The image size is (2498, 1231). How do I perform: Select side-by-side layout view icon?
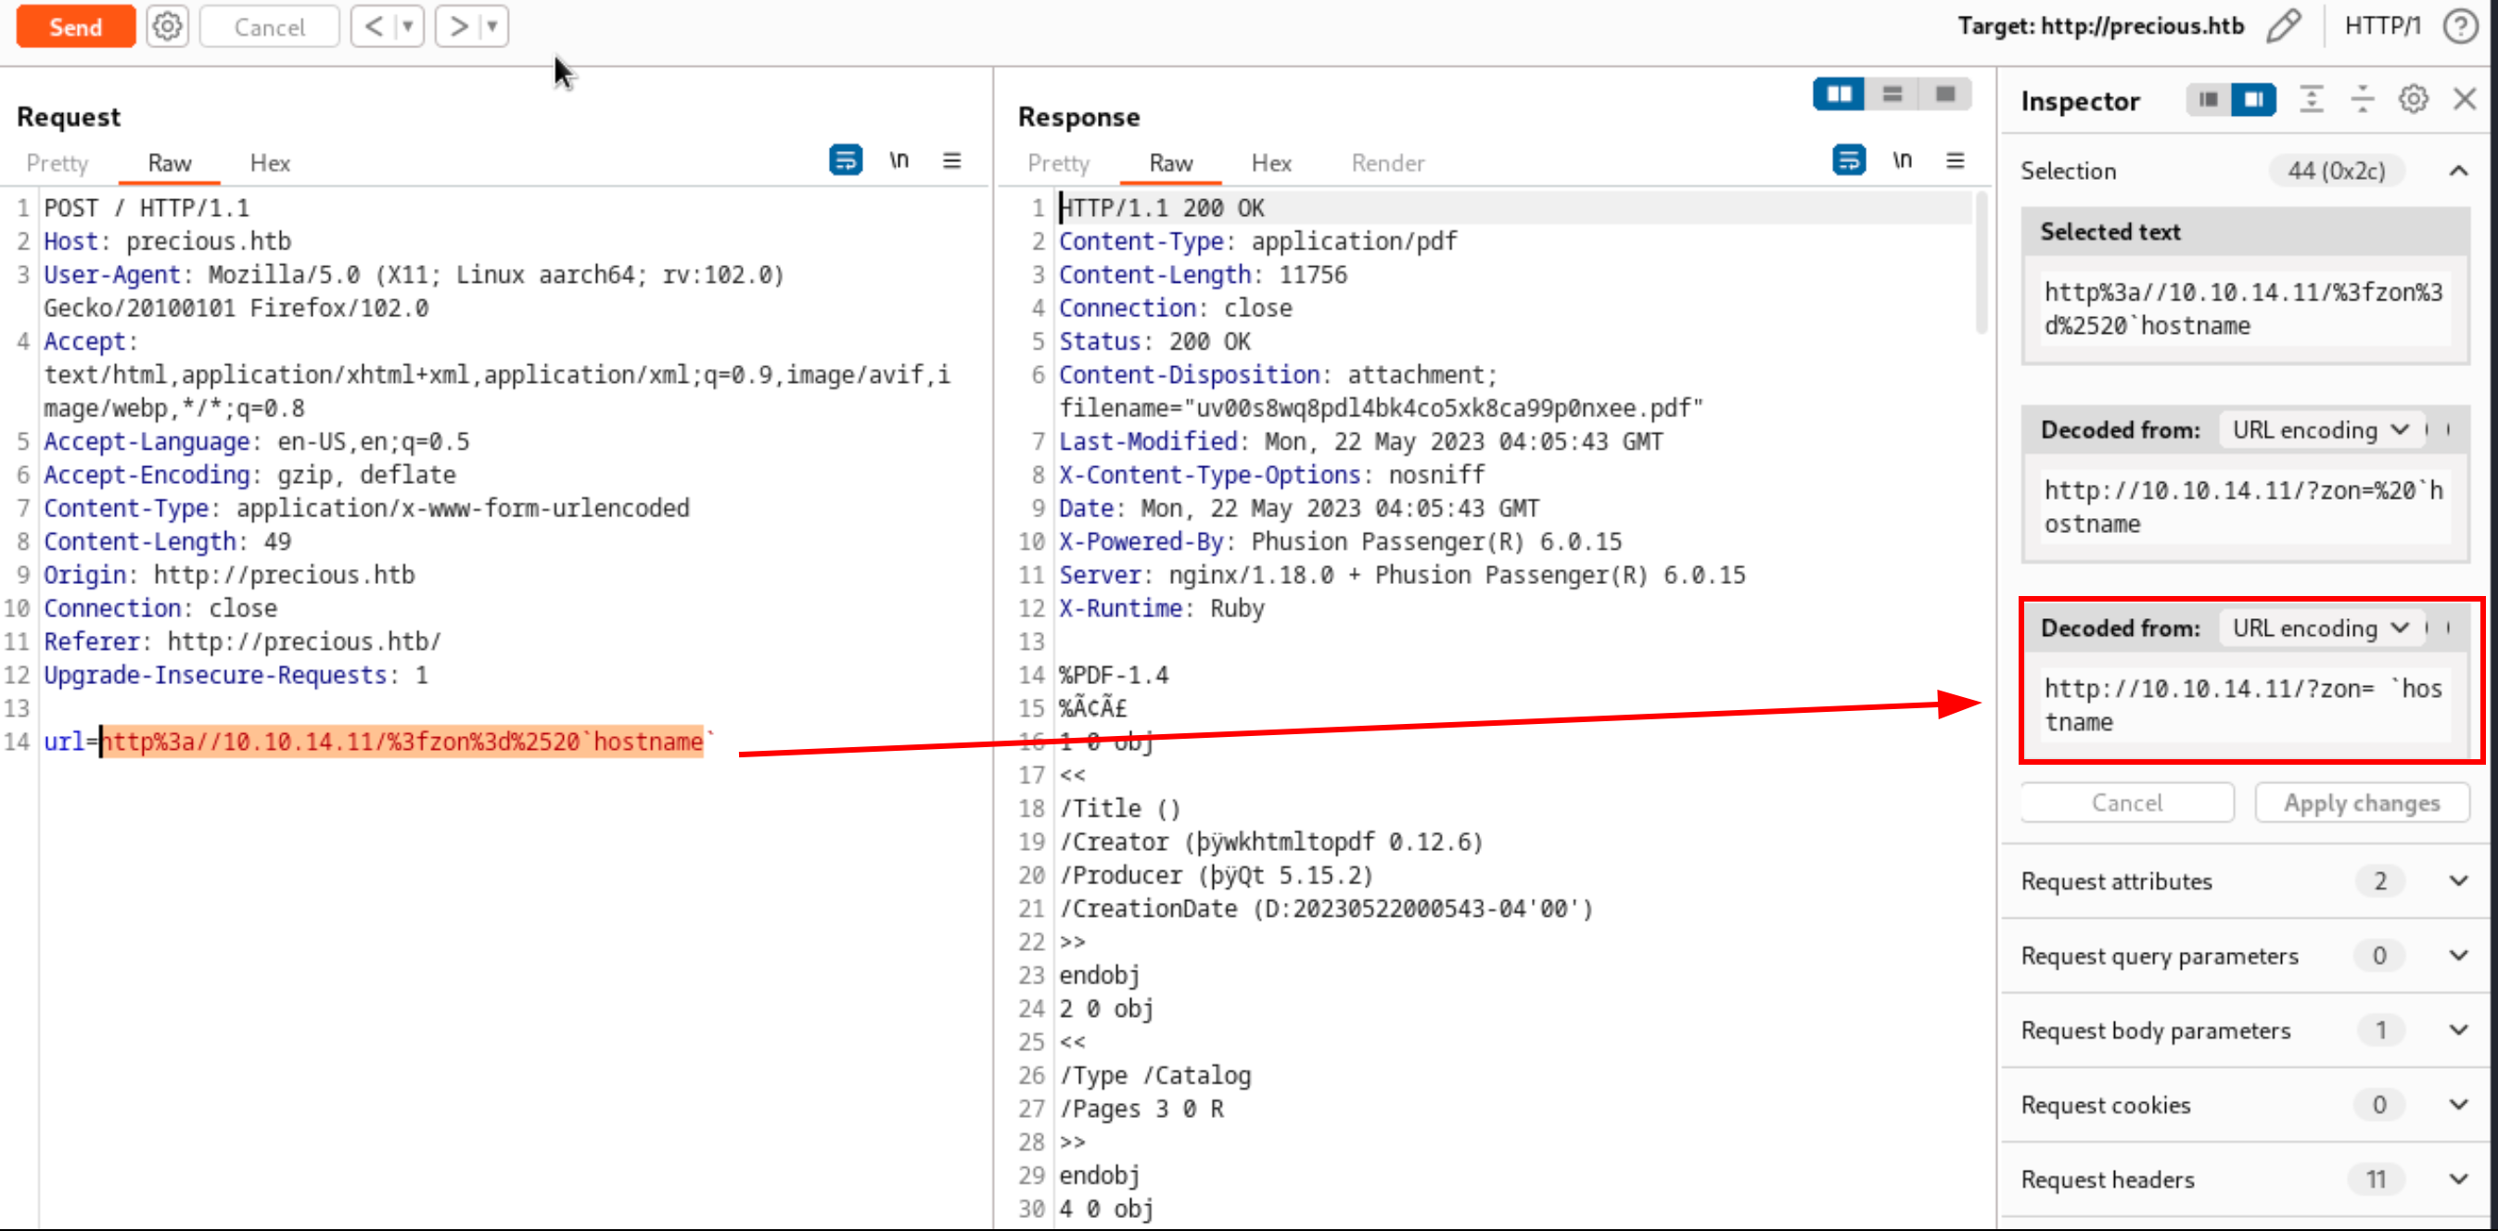(1839, 94)
